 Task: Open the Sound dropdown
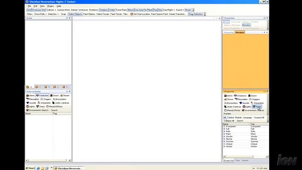pyautogui.click(x=180, y=10)
